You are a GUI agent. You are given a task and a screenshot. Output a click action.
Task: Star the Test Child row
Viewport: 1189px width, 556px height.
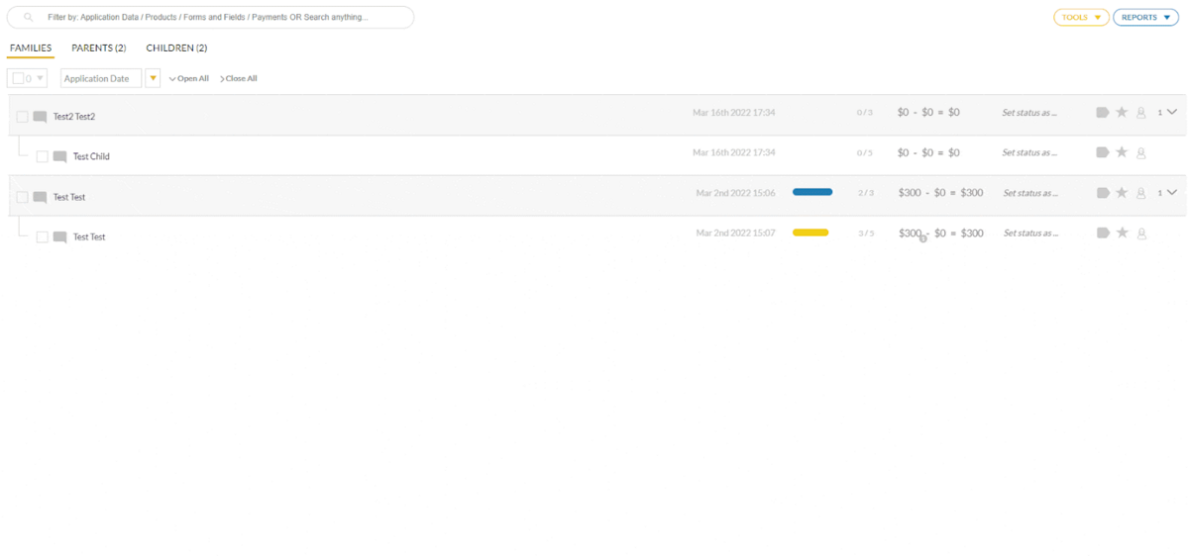(1122, 152)
